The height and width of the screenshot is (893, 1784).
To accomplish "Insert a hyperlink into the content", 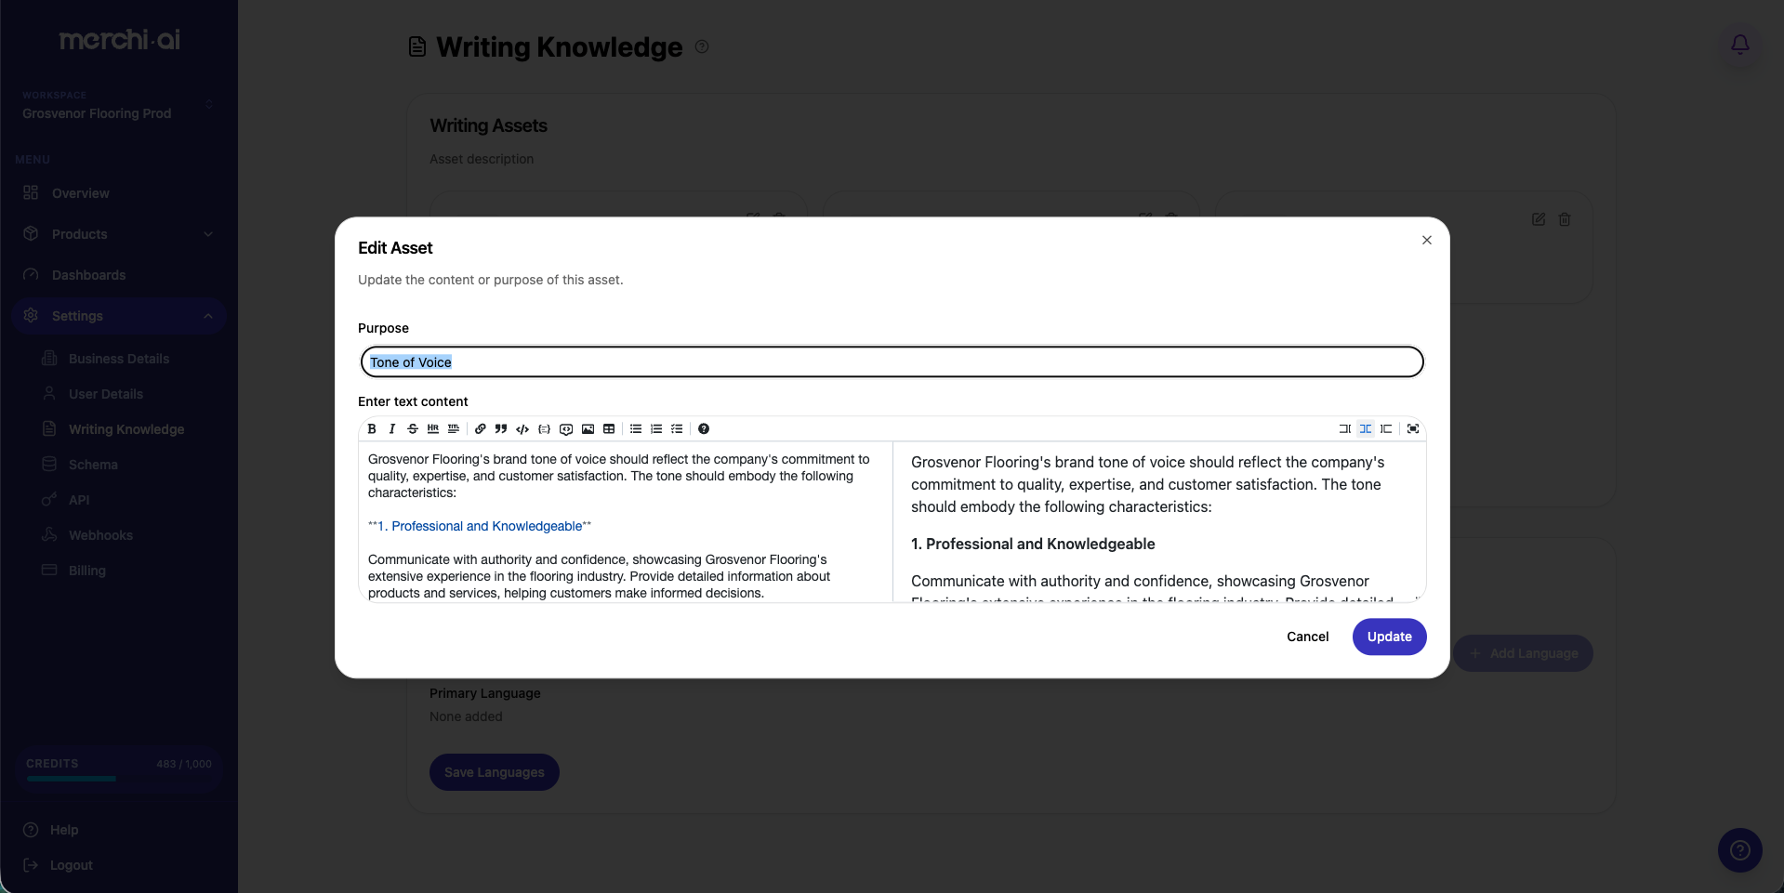I will pyautogui.click(x=481, y=429).
